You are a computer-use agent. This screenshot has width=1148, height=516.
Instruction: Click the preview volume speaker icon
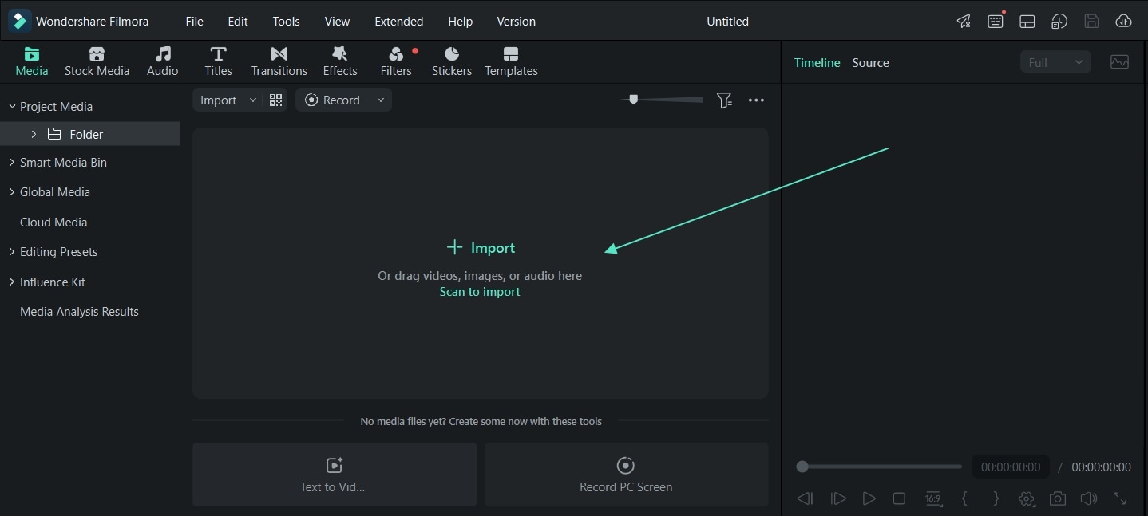[1089, 498]
